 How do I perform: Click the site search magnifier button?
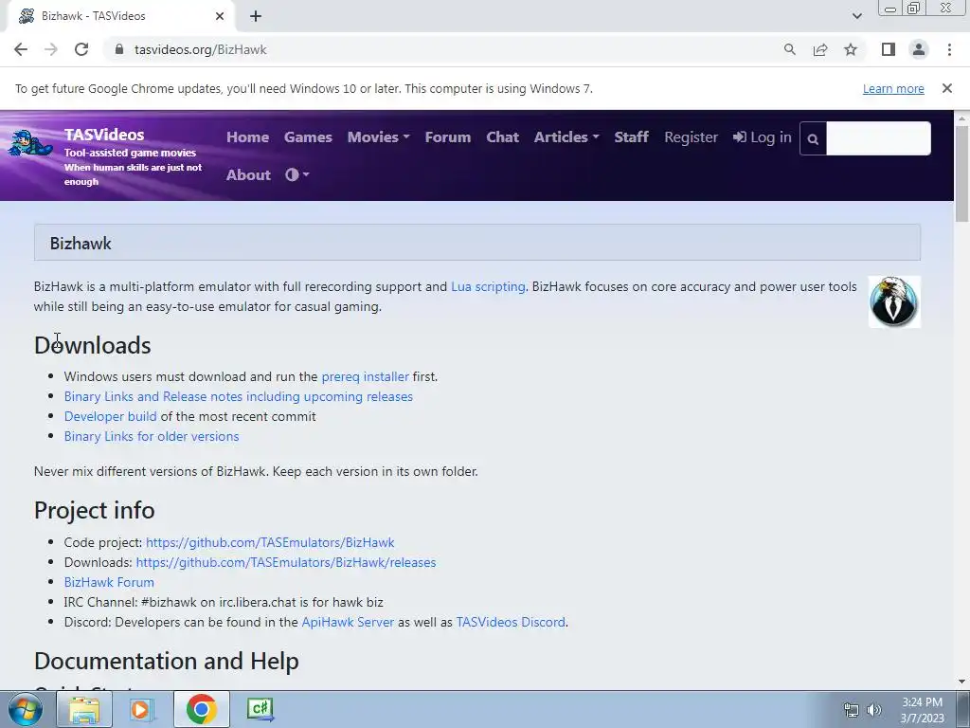coord(813,138)
